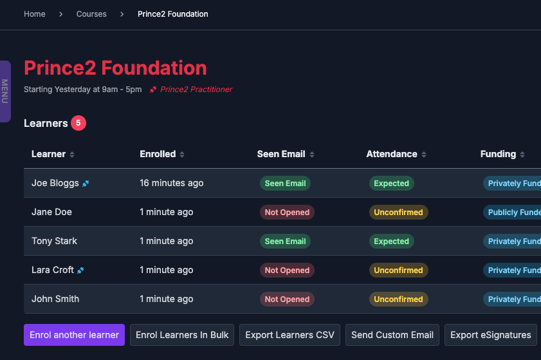The image size is (541, 360).
Task: Click Privately Funded badge for Joe Bloggs
Action: click(512, 184)
